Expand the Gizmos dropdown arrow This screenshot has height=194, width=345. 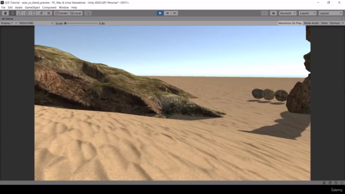click(343, 23)
